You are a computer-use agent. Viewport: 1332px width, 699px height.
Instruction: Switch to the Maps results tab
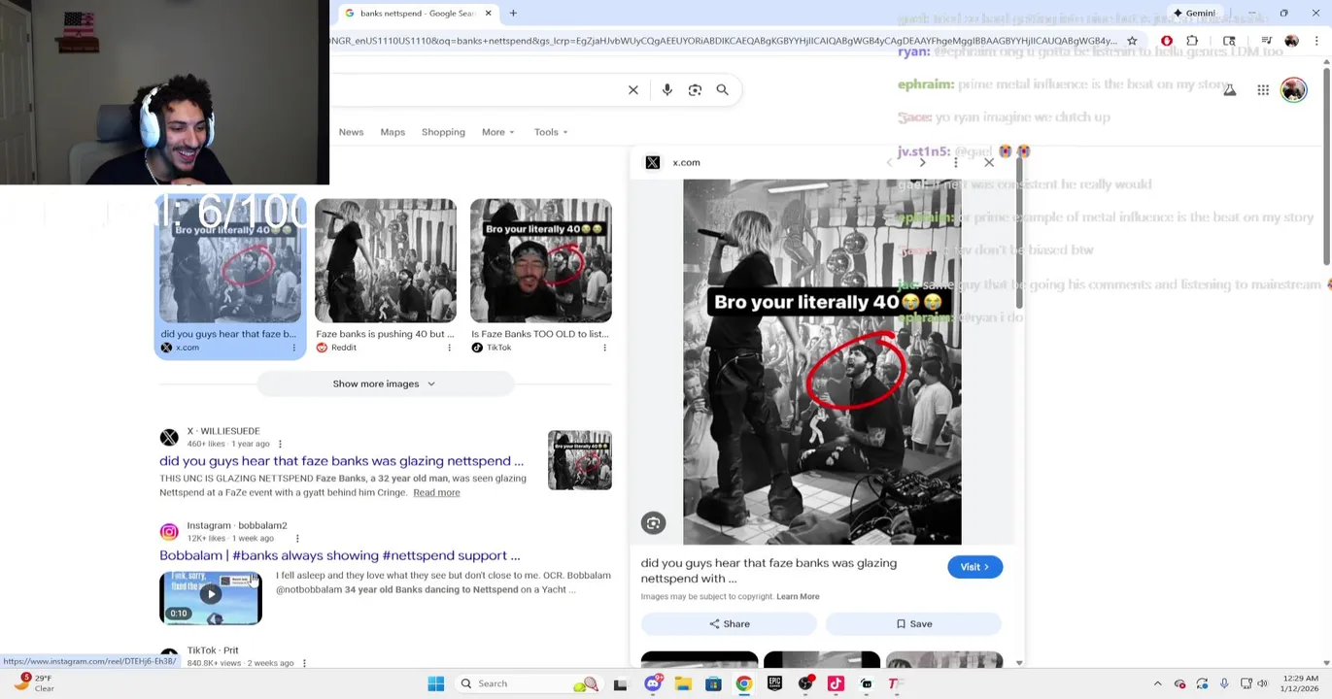tap(393, 132)
